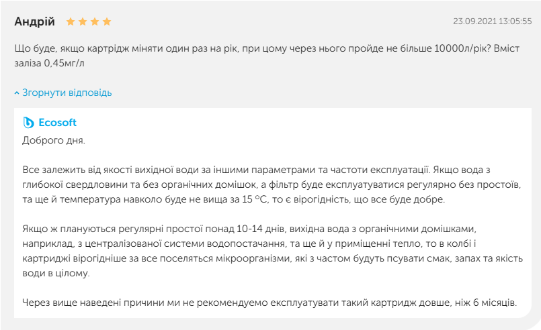Click the first rating star beside Андрій
This screenshot has width=541, height=330.
click(71, 21)
